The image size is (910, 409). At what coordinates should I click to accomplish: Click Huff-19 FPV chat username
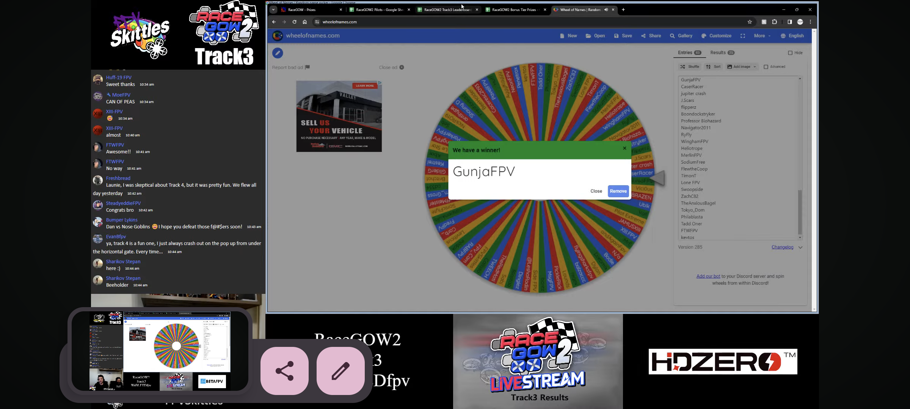(119, 78)
